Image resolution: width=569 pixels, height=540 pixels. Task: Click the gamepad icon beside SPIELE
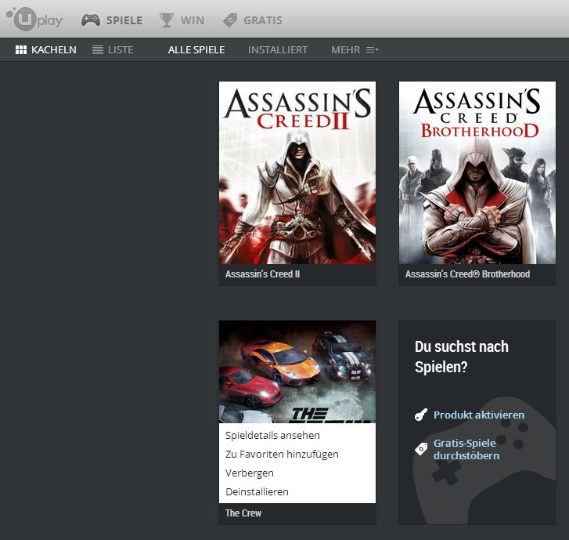(x=91, y=20)
